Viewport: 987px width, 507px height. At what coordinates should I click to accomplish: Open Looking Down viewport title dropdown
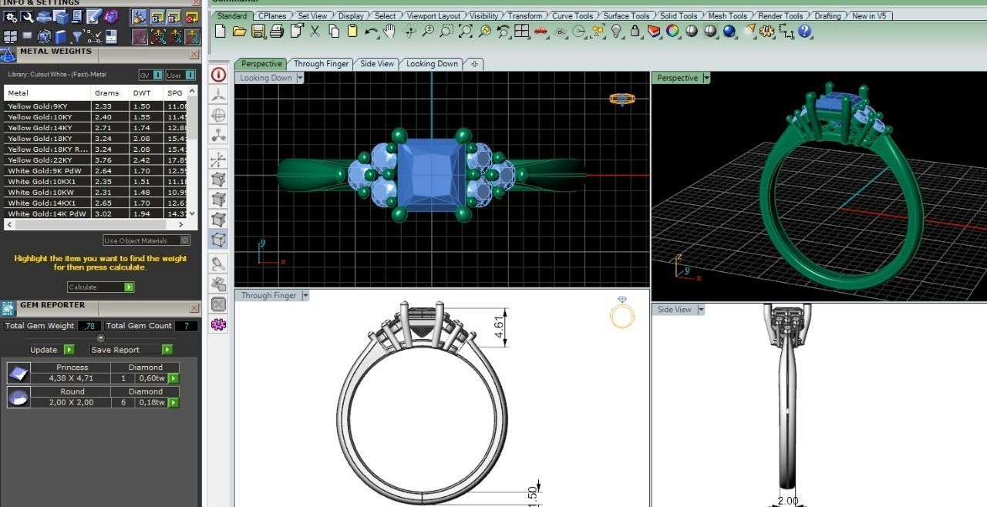[x=301, y=78]
